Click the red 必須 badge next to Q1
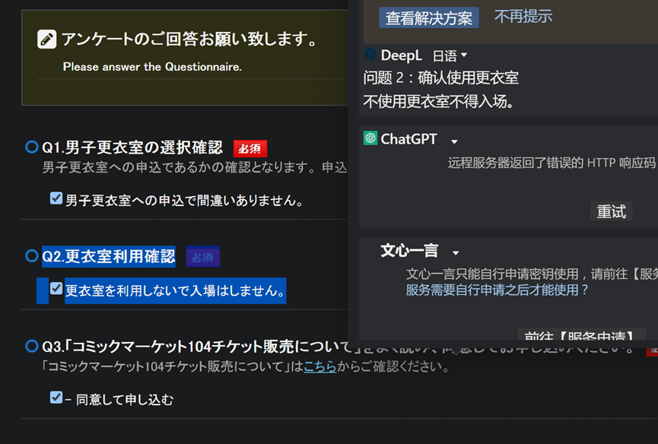The width and height of the screenshot is (658, 444). tap(250, 148)
